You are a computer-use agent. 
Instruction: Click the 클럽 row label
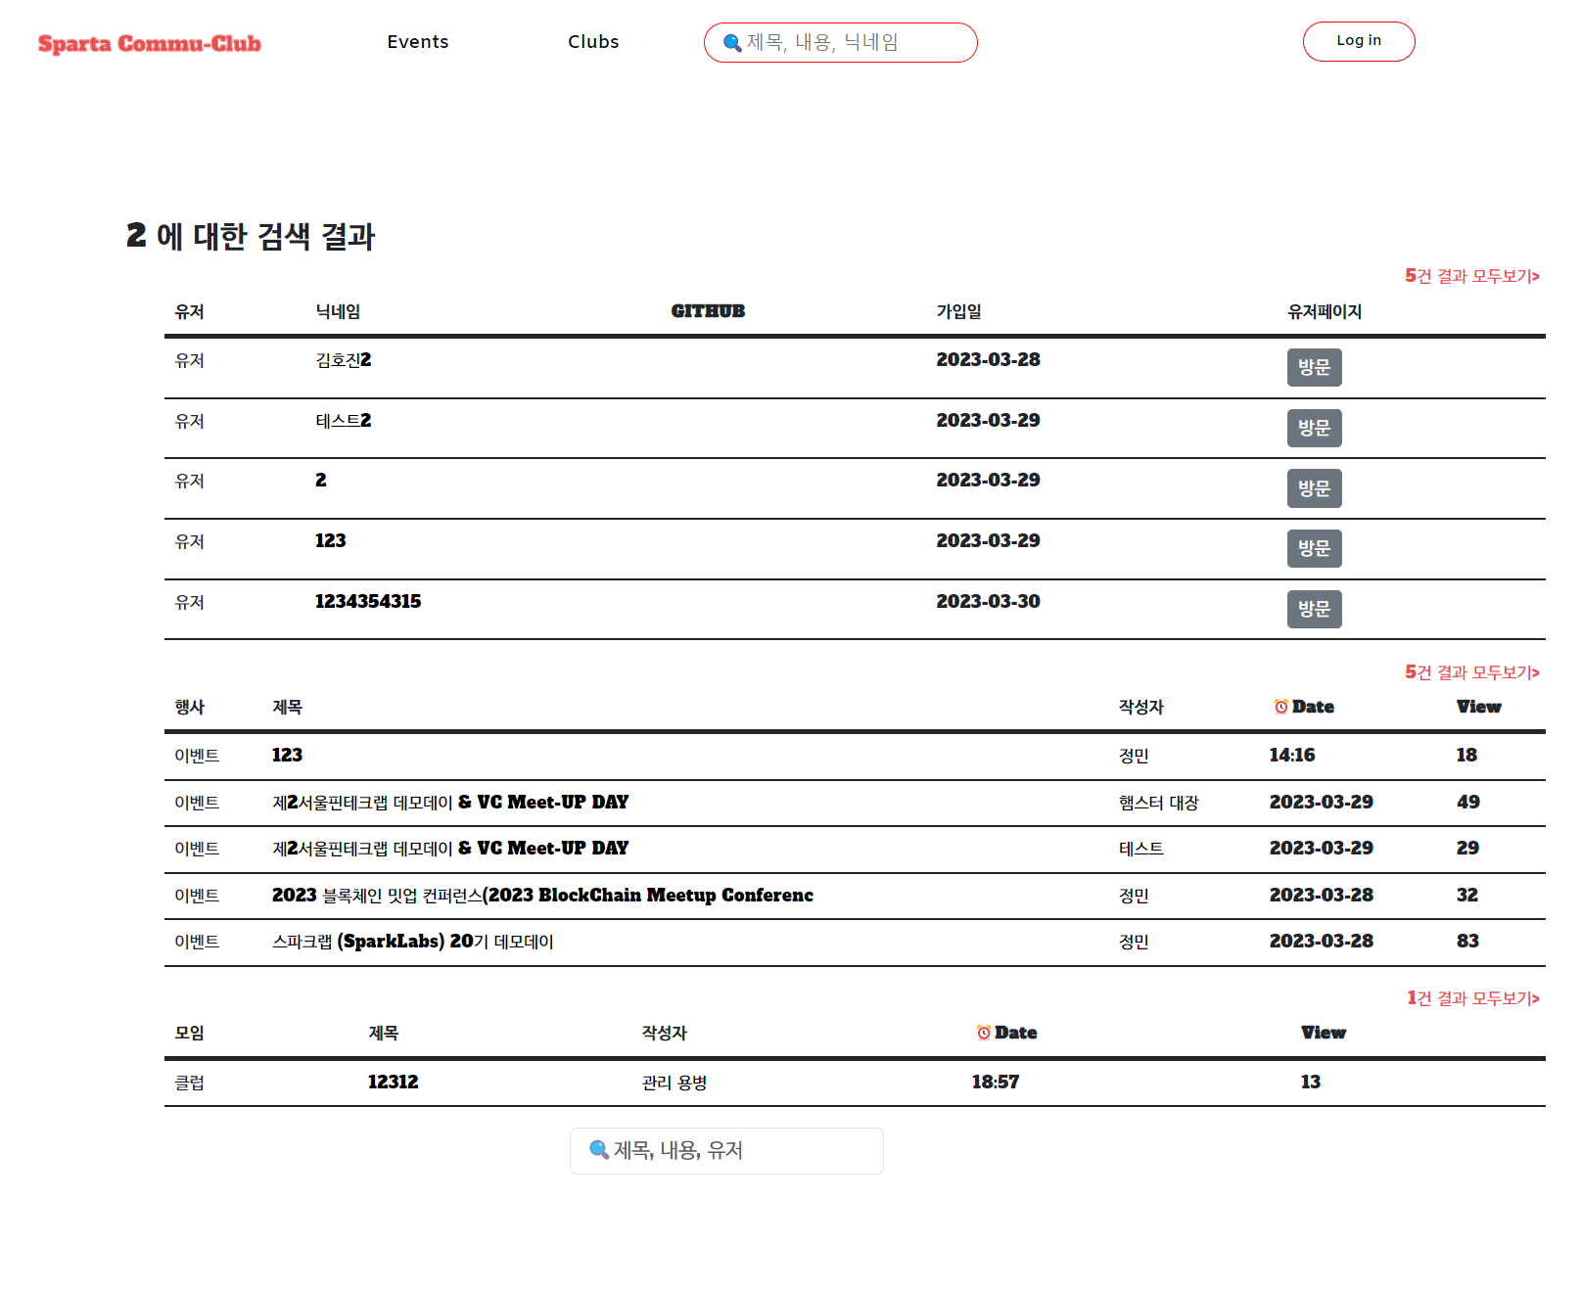[189, 1083]
